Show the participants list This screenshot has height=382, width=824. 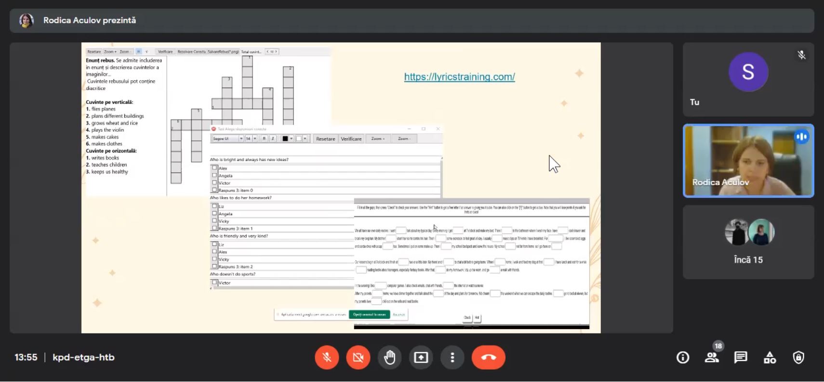tap(712, 357)
